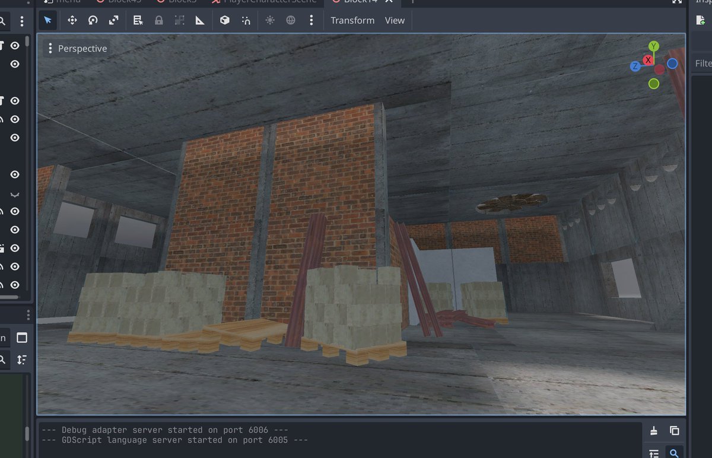Viewport: 712px width, 458px height.
Task: Toggle Use Local Space cube icon
Action: pyautogui.click(x=225, y=20)
